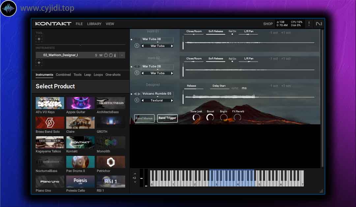Screen dimensions: 356x207
Task: Toggle the Designed layer enable dot
Action: (x=132, y=94)
